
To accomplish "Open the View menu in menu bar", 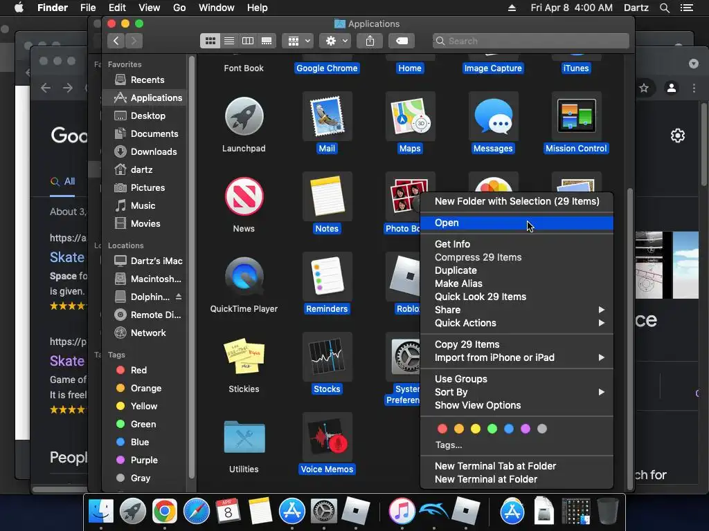I will coord(150,8).
